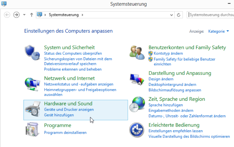
Task: Click Sprache hinzufügen link
Action: (166, 105)
